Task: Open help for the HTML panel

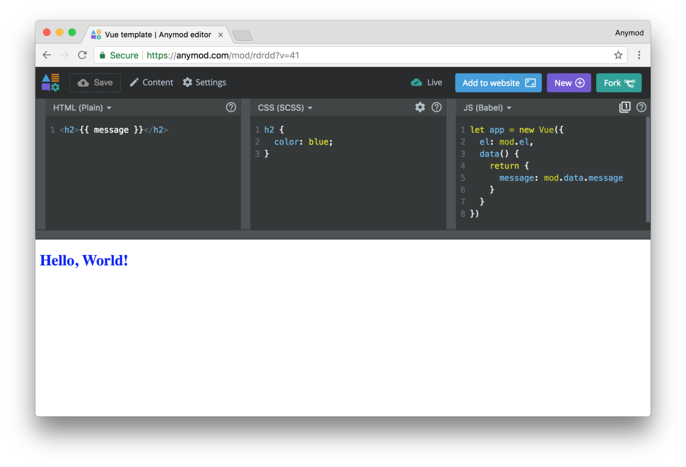Action: click(x=231, y=107)
